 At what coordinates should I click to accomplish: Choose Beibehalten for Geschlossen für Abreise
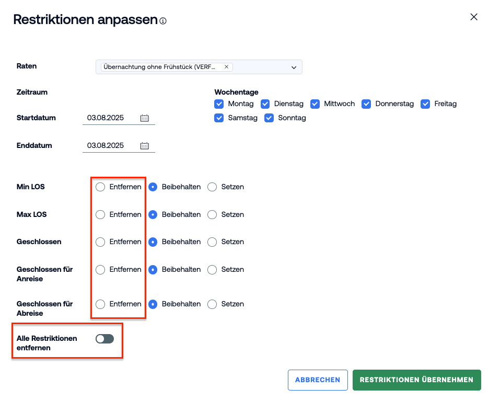tap(153, 304)
